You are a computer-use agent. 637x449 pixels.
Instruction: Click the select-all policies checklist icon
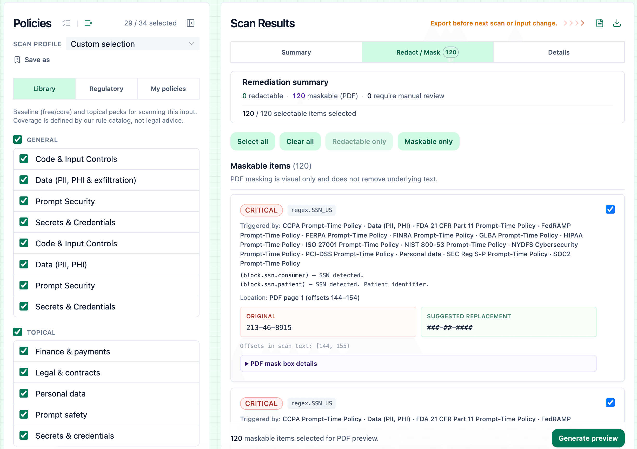[x=66, y=23]
